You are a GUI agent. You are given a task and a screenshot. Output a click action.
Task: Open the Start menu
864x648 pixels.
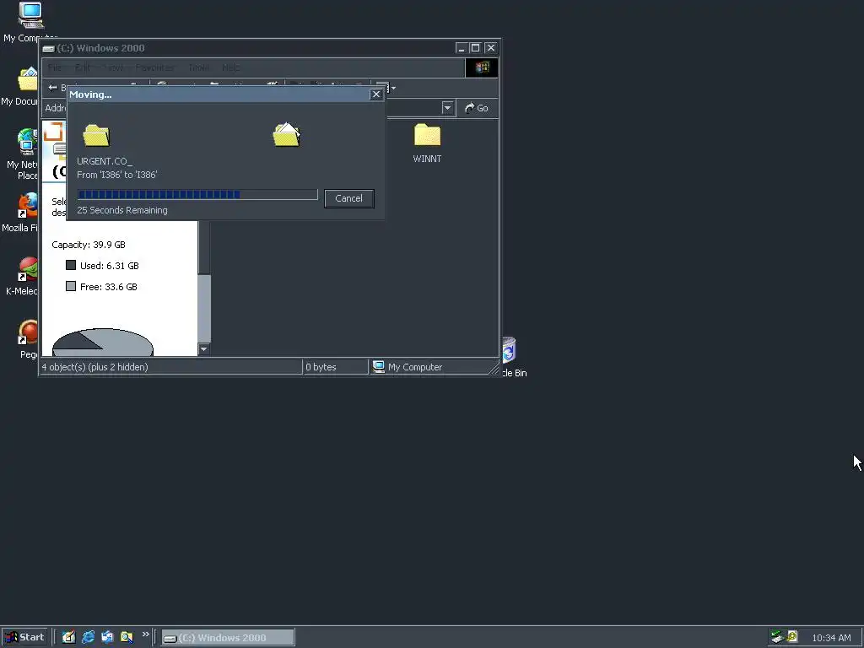pos(24,637)
